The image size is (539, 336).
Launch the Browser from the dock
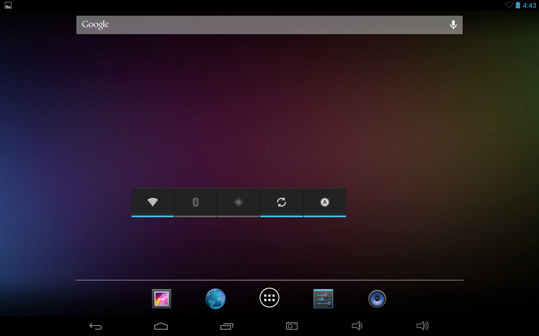[215, 298]
